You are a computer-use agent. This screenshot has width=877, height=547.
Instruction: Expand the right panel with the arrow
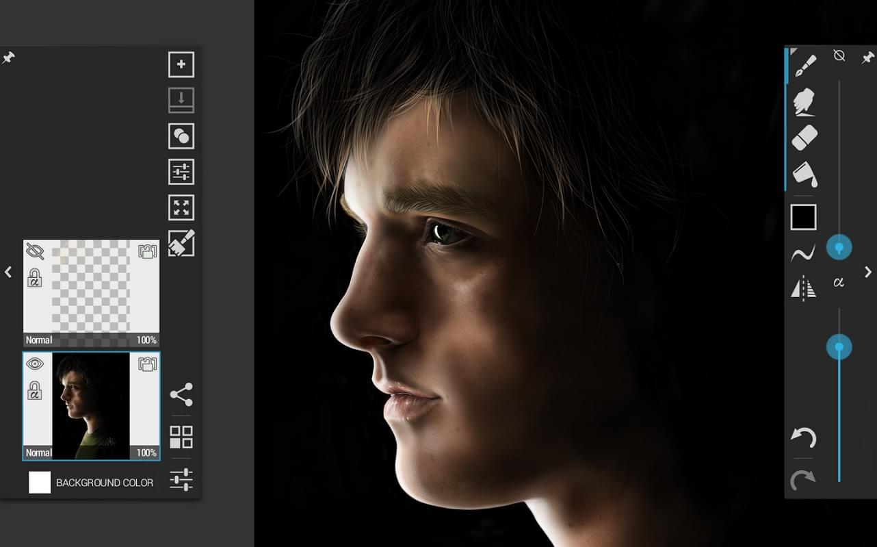868,272
